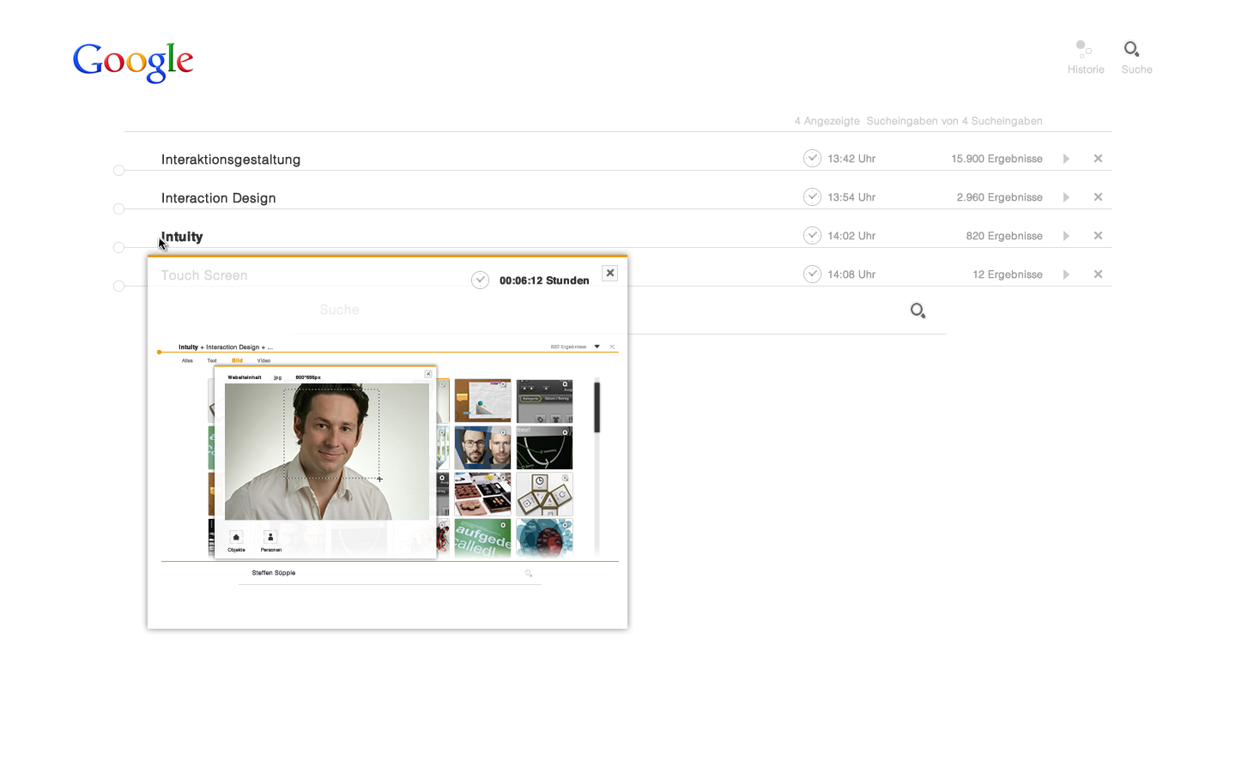Open the dropdown arrow in preview results bar
This screenshot has height=772, width=1236.
click(x=597, y=347)
